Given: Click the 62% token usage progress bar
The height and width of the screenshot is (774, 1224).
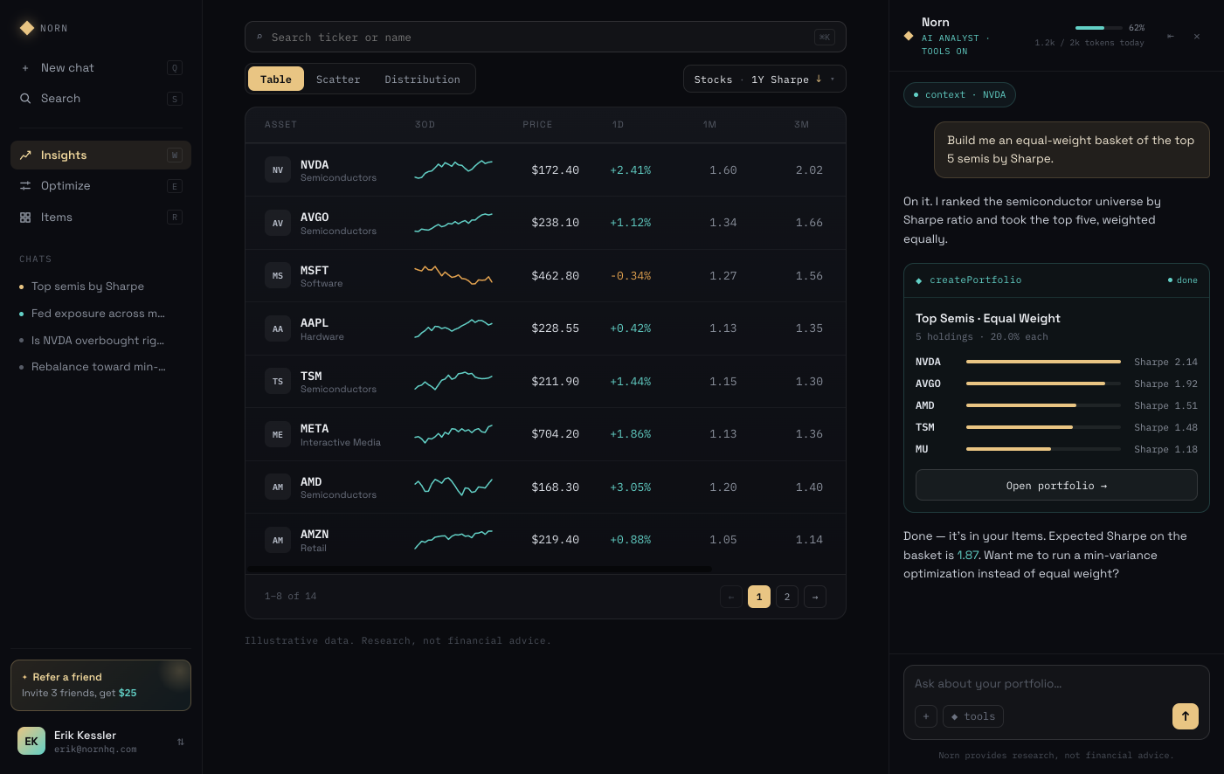Looking at the screenshot, I should click(1099, 28).
